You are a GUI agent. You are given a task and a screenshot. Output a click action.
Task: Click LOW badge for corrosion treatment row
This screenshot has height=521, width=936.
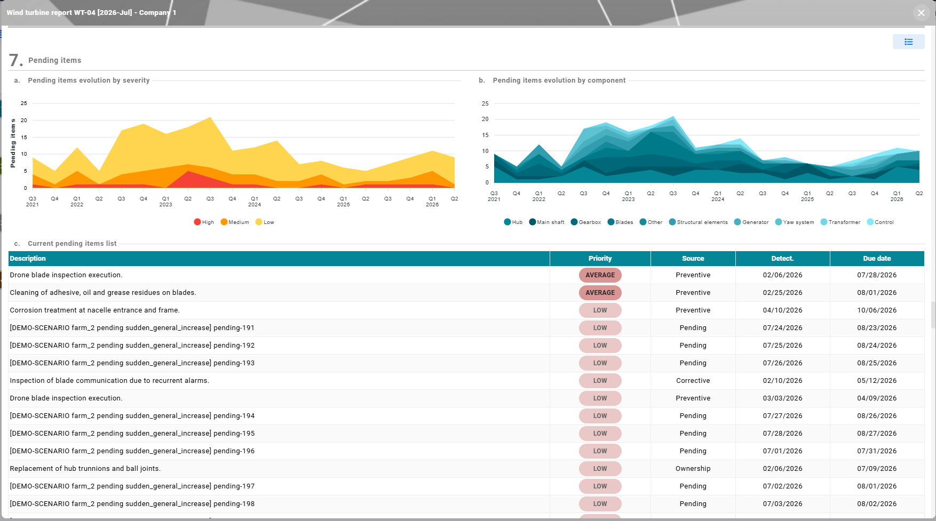pyautogui.click(x=600, y=310)
